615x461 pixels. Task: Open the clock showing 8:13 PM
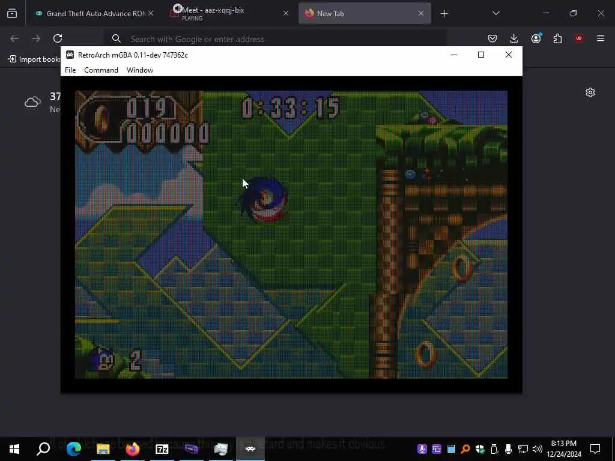click(563, 449)
